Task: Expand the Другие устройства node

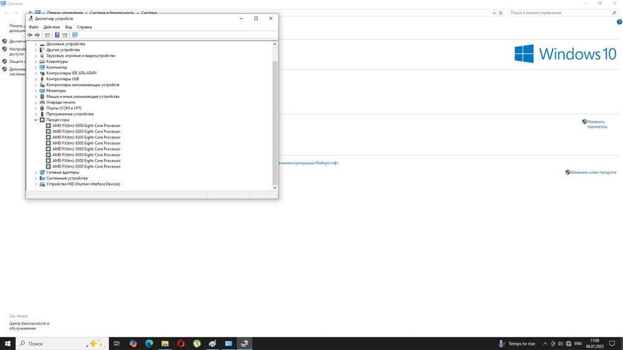Action: (x=36, y=50)
